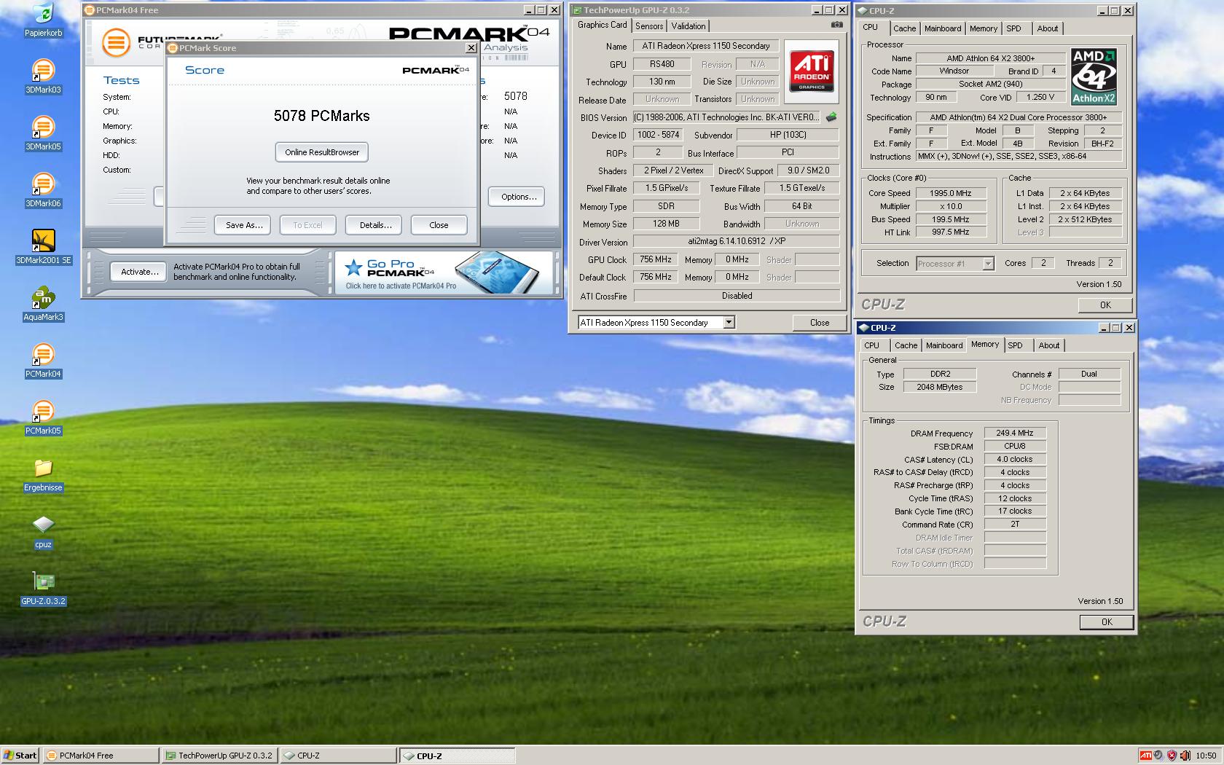Open the Graphics Card tab in GPU-Z

point(602,25)
